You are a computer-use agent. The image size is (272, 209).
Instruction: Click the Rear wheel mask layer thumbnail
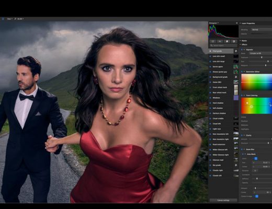(x=236, y=92)
